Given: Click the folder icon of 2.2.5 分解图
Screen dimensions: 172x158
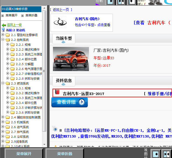Looking at the screenshot, I should pyautogui.click(x=12, y=64).
